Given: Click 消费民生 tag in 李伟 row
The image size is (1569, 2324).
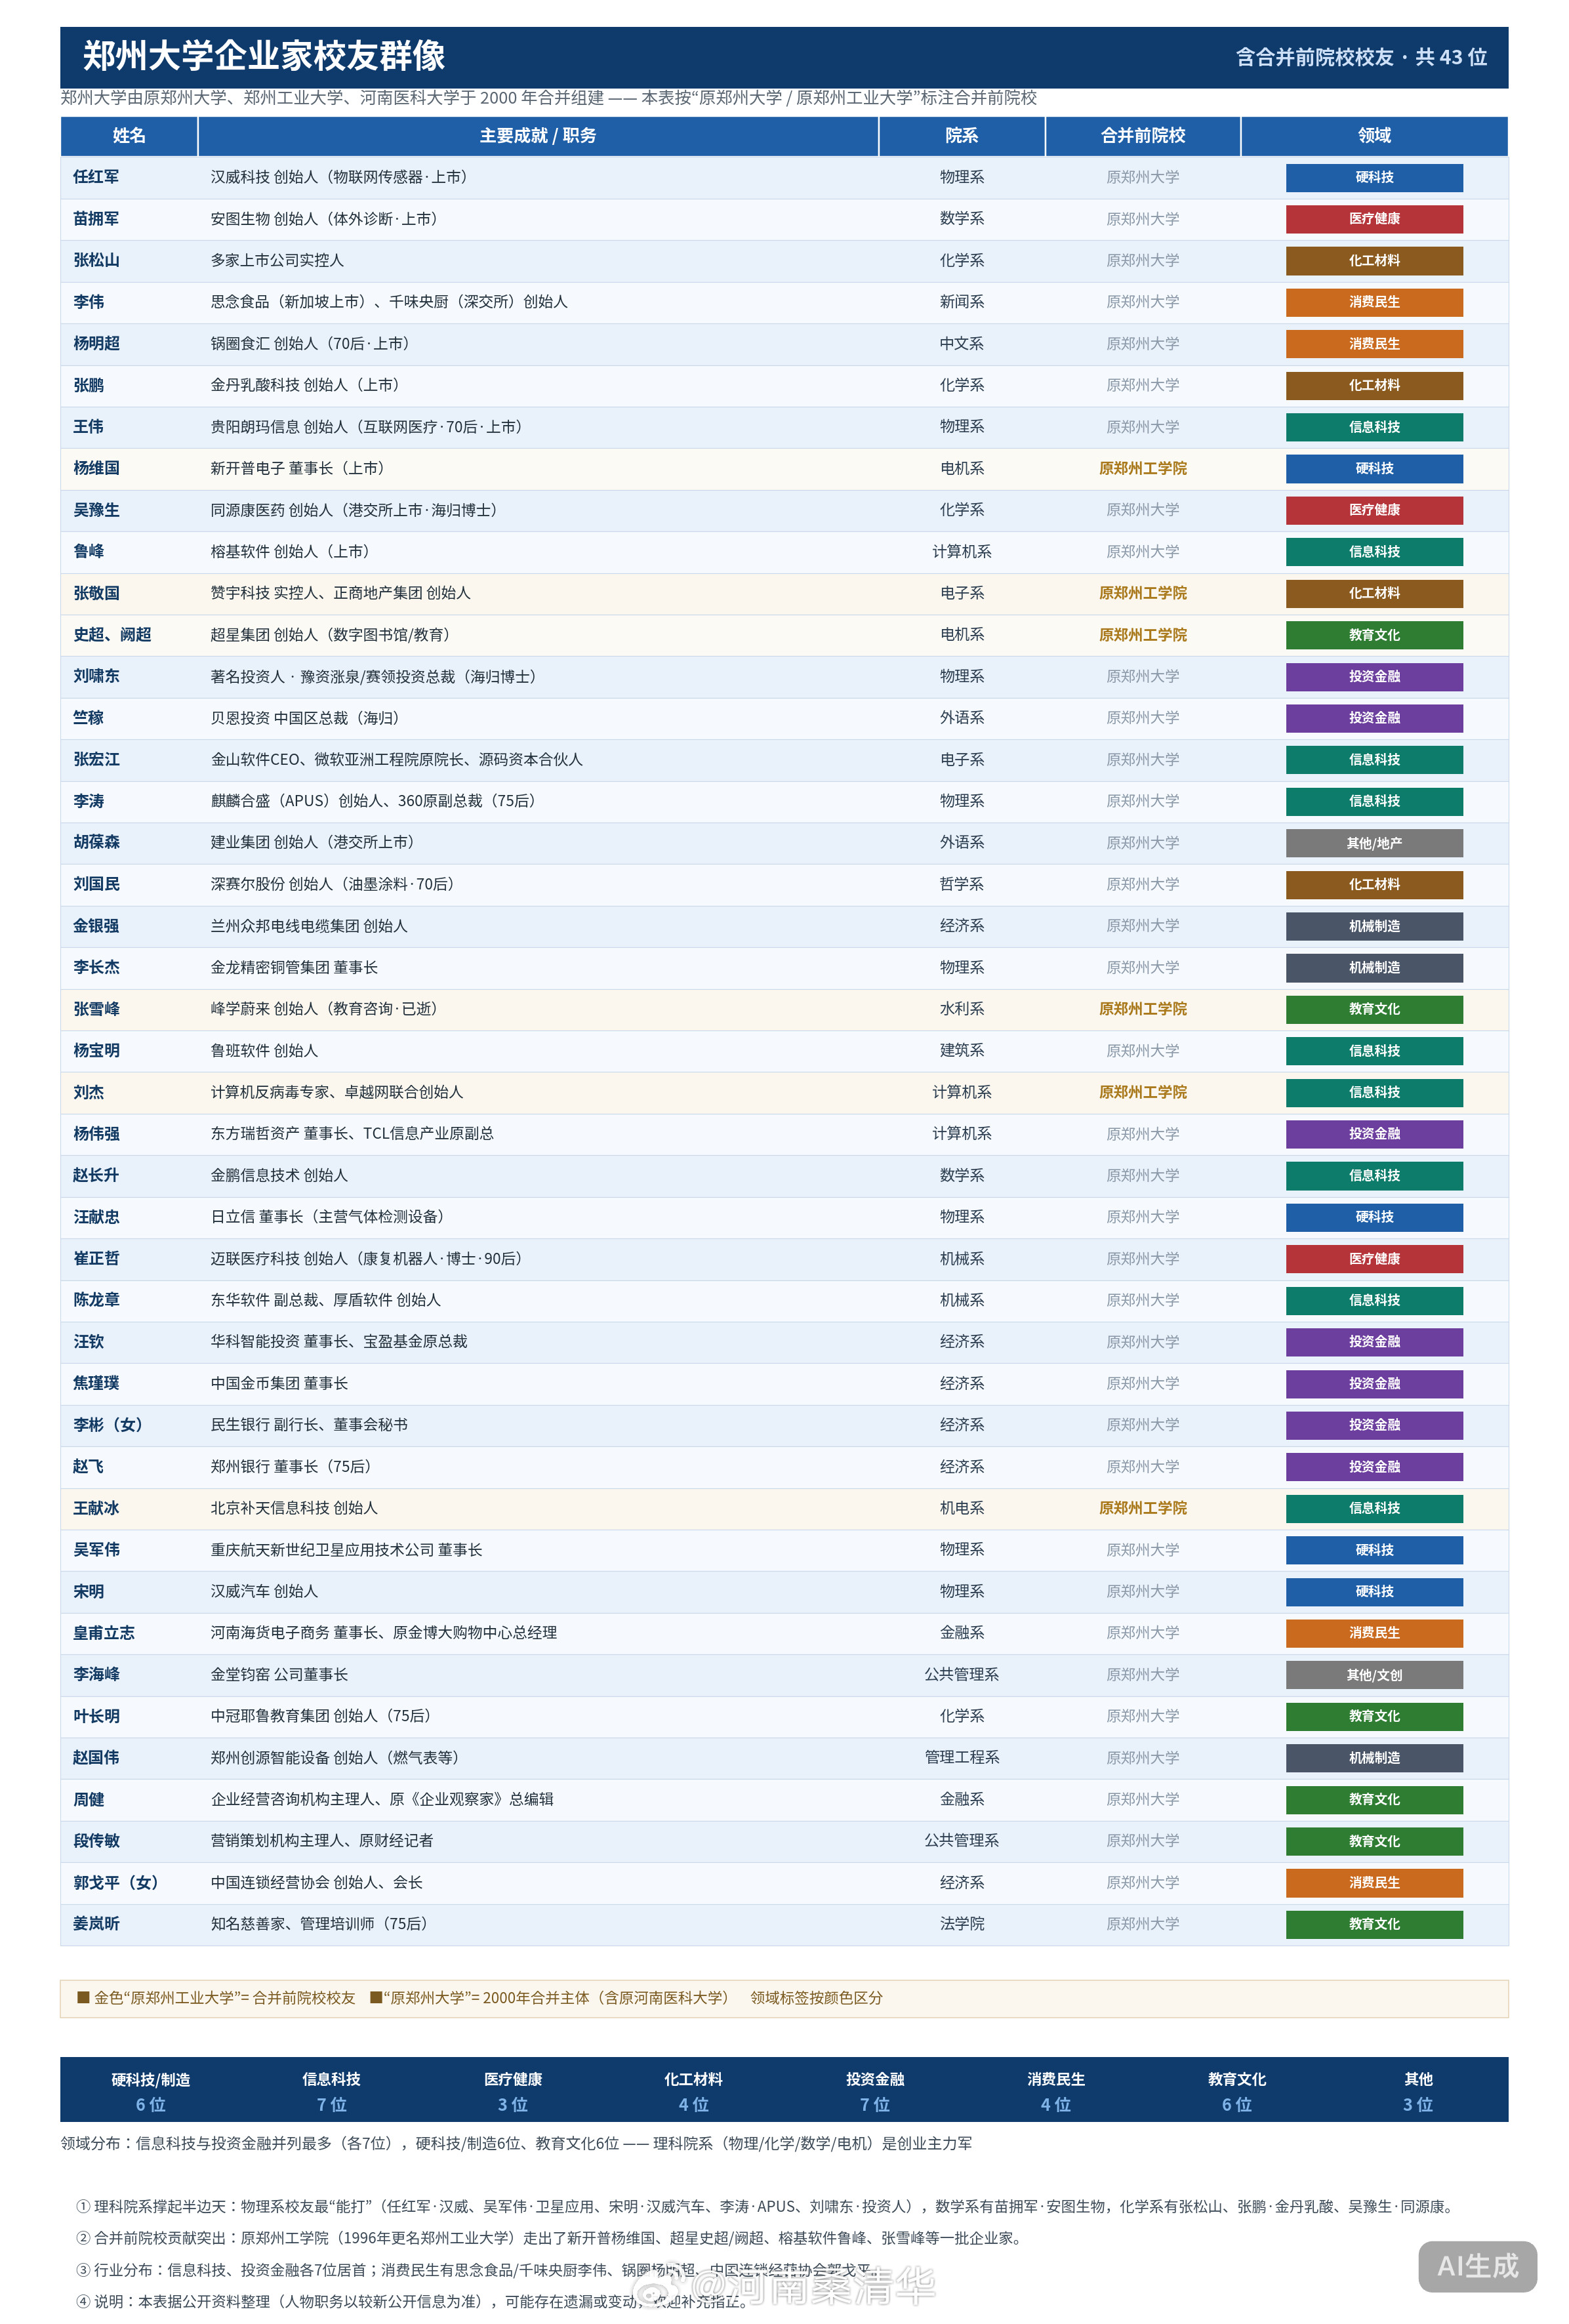Looking at the screenshot, I should 1374,302.
